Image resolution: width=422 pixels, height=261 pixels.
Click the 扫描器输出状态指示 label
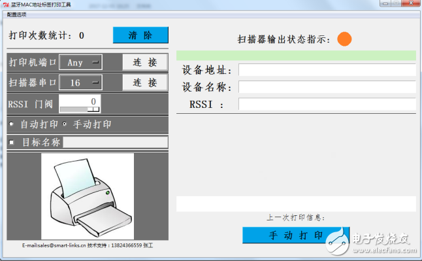284,39
